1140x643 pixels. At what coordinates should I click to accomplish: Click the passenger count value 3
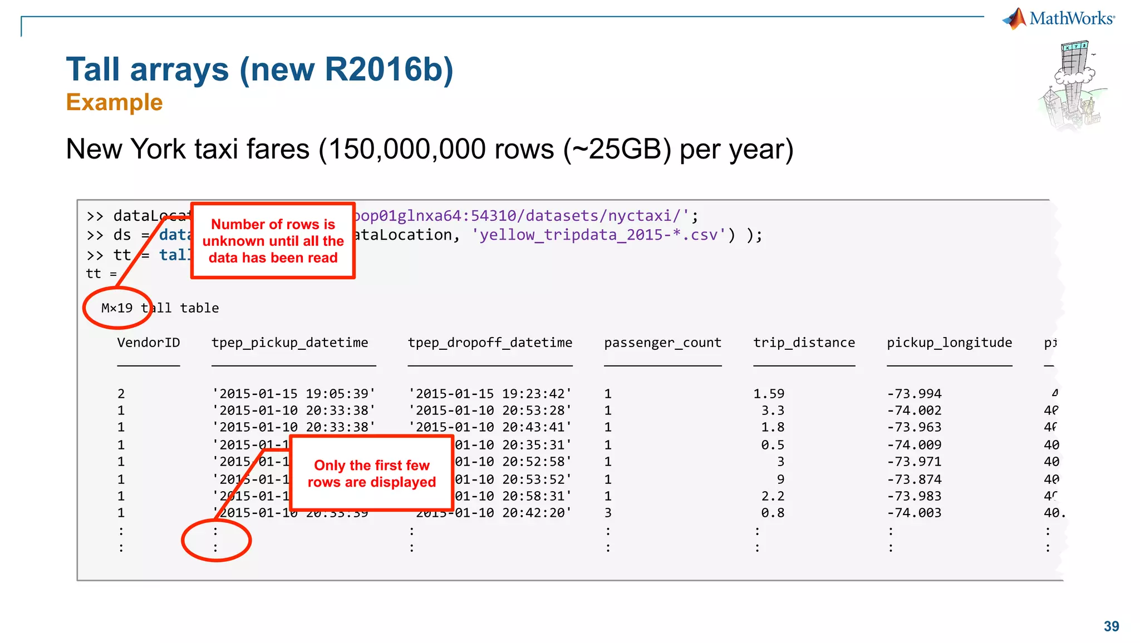[x=608, y=513]
